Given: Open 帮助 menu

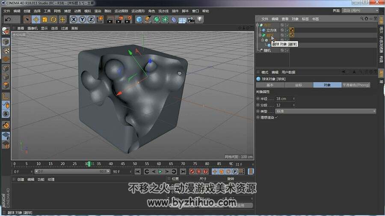Looking at the screenshot, I should click(x=205, y=11).
